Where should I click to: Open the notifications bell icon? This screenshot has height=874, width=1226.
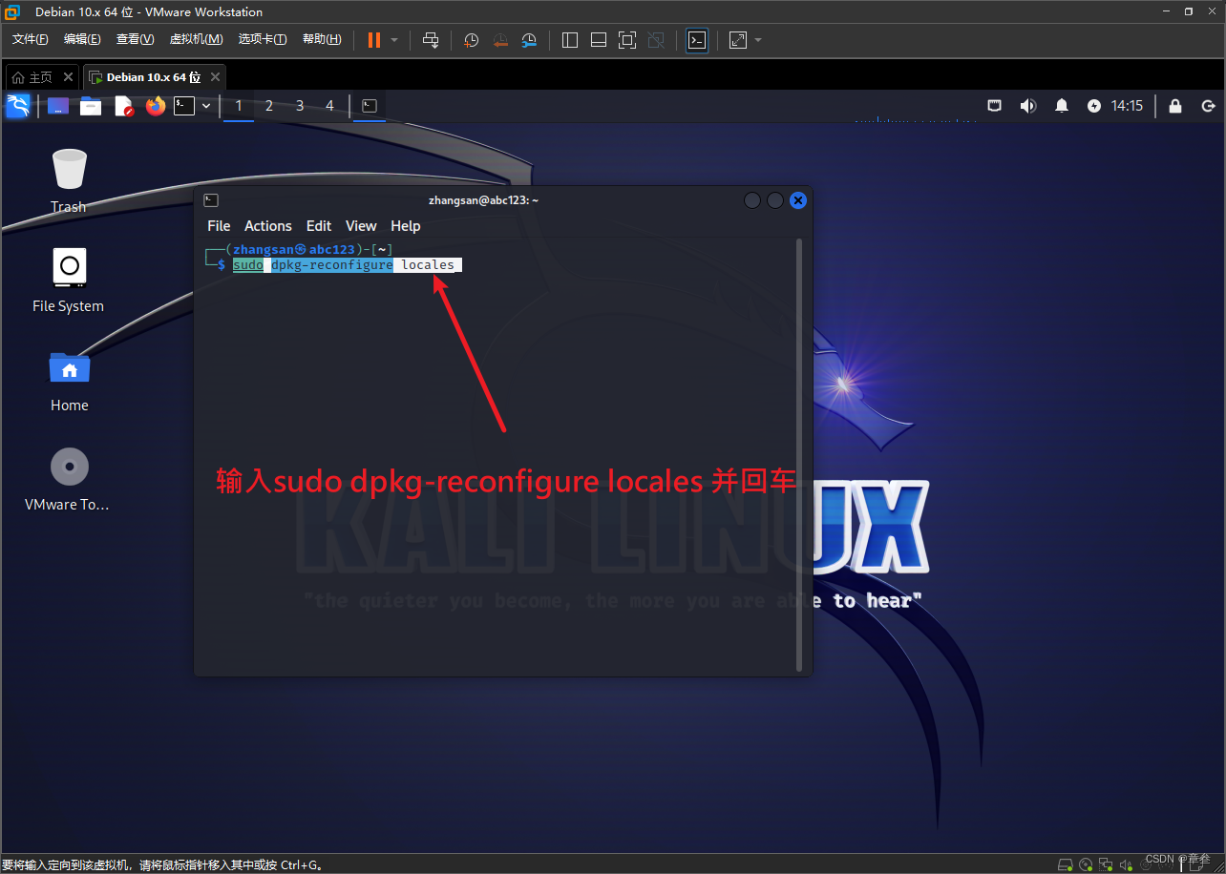[x=1062, y=106]
